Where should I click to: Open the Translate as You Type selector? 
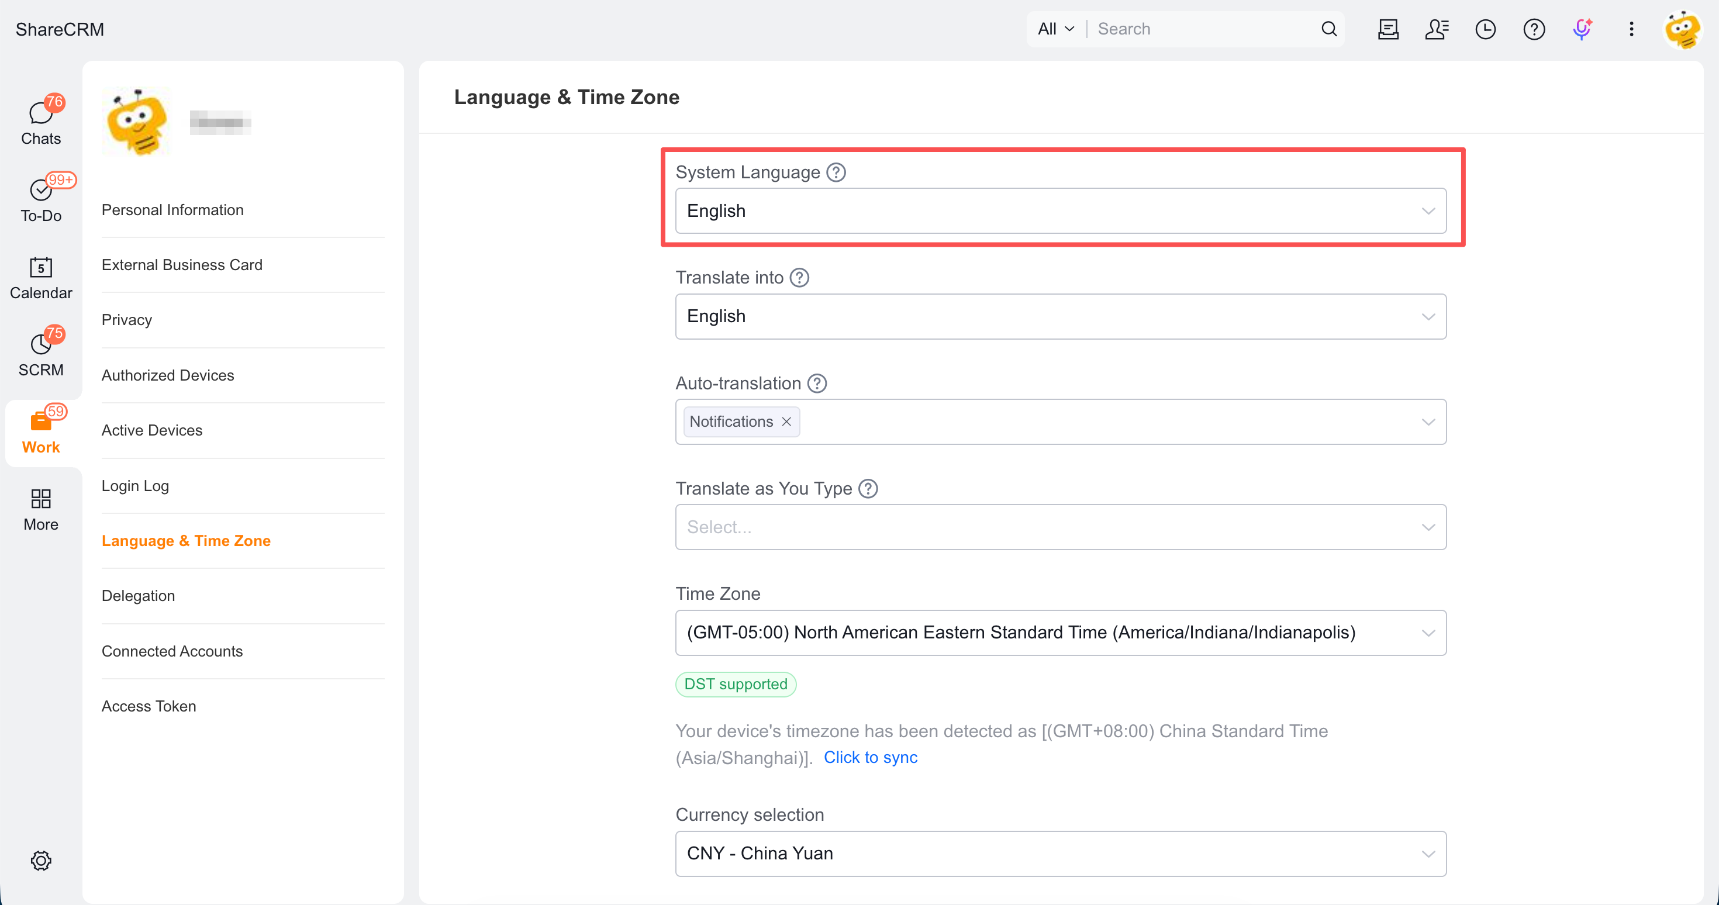click(x=1061, y=527)
